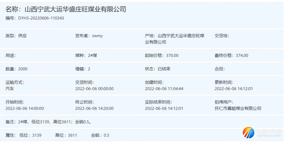Click the end time 14:20:00 value
This screenshot has width=286, height=143.
click(94, 108)
